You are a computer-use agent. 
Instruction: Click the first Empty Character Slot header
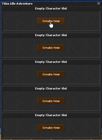[x=51, y=8]
